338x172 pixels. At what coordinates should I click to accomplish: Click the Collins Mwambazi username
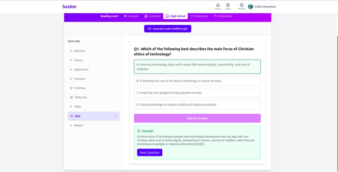click(265, 7)
